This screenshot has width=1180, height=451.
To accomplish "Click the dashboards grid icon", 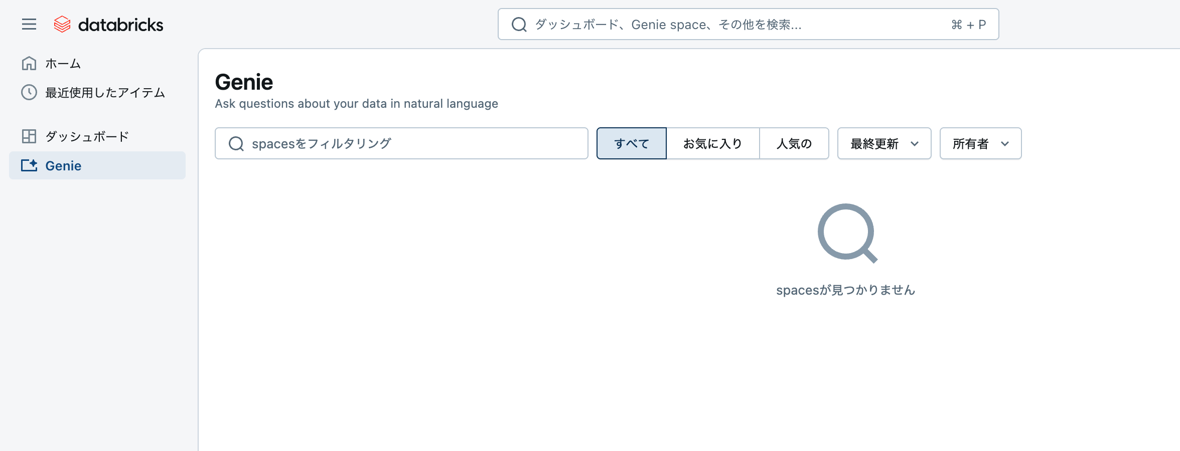I will [29, 136].
